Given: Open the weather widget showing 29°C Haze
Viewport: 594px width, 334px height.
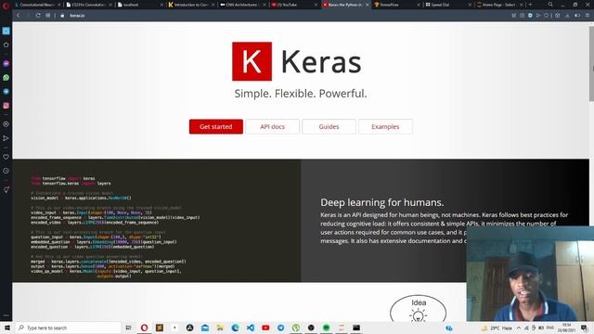Looking at the screenshot, I should point(497,328).
